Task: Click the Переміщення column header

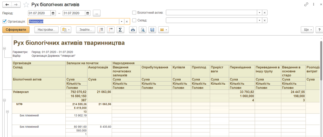Action: click(242, 71)
